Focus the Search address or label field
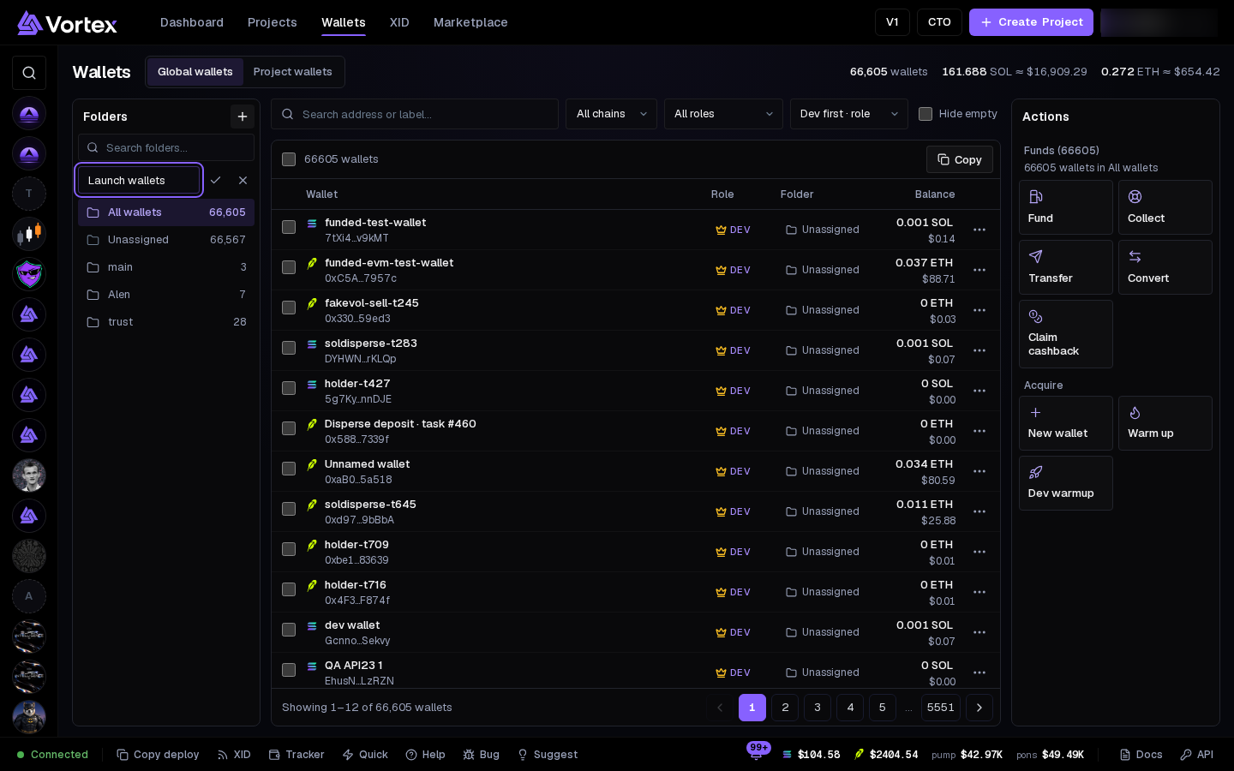Image resolution: width=1234 pixels, height=771 pixels. click(x=415, y=114)
